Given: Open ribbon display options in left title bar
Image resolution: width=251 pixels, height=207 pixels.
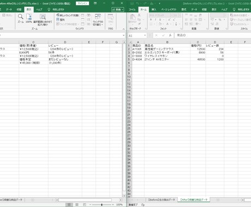Looking at the screenshot, I should tap(95, 3).
